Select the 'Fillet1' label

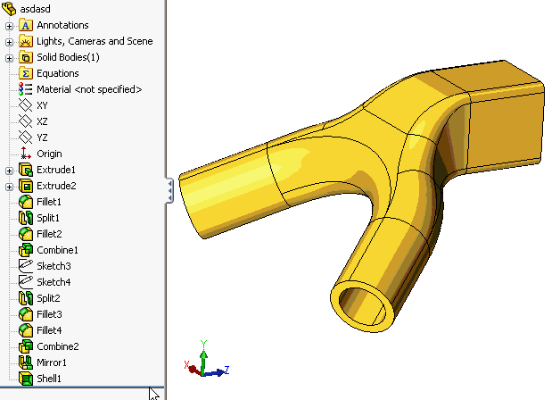(x=49, y=202)
